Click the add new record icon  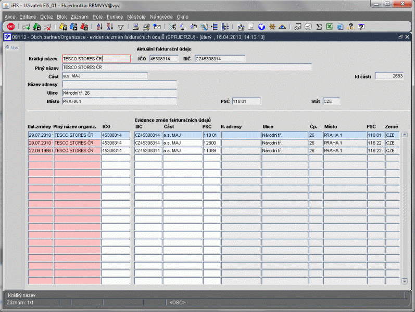[x=26, y=27]
